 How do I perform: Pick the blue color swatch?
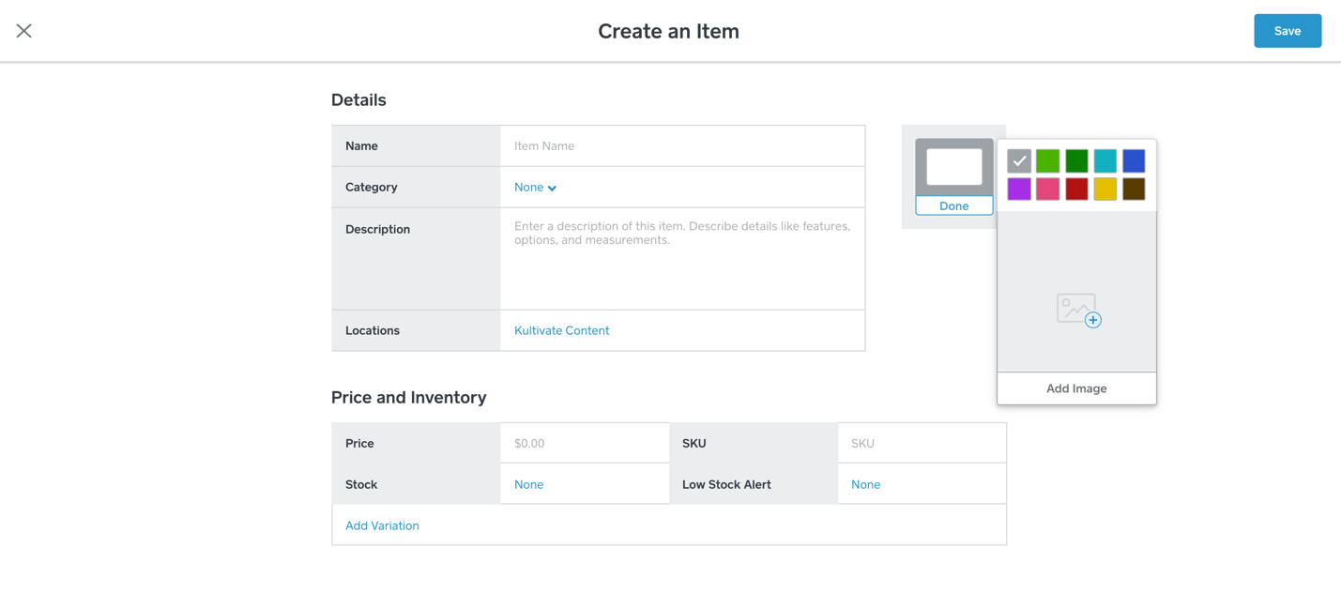pos(1134,161)
